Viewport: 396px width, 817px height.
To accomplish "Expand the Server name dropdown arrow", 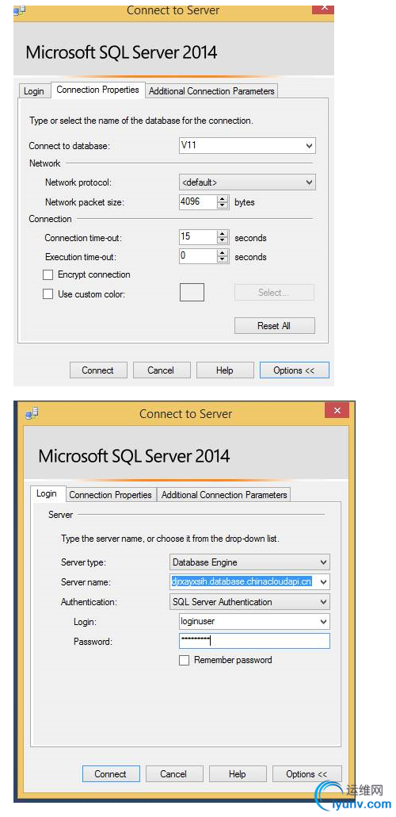I will coord(324,582).
